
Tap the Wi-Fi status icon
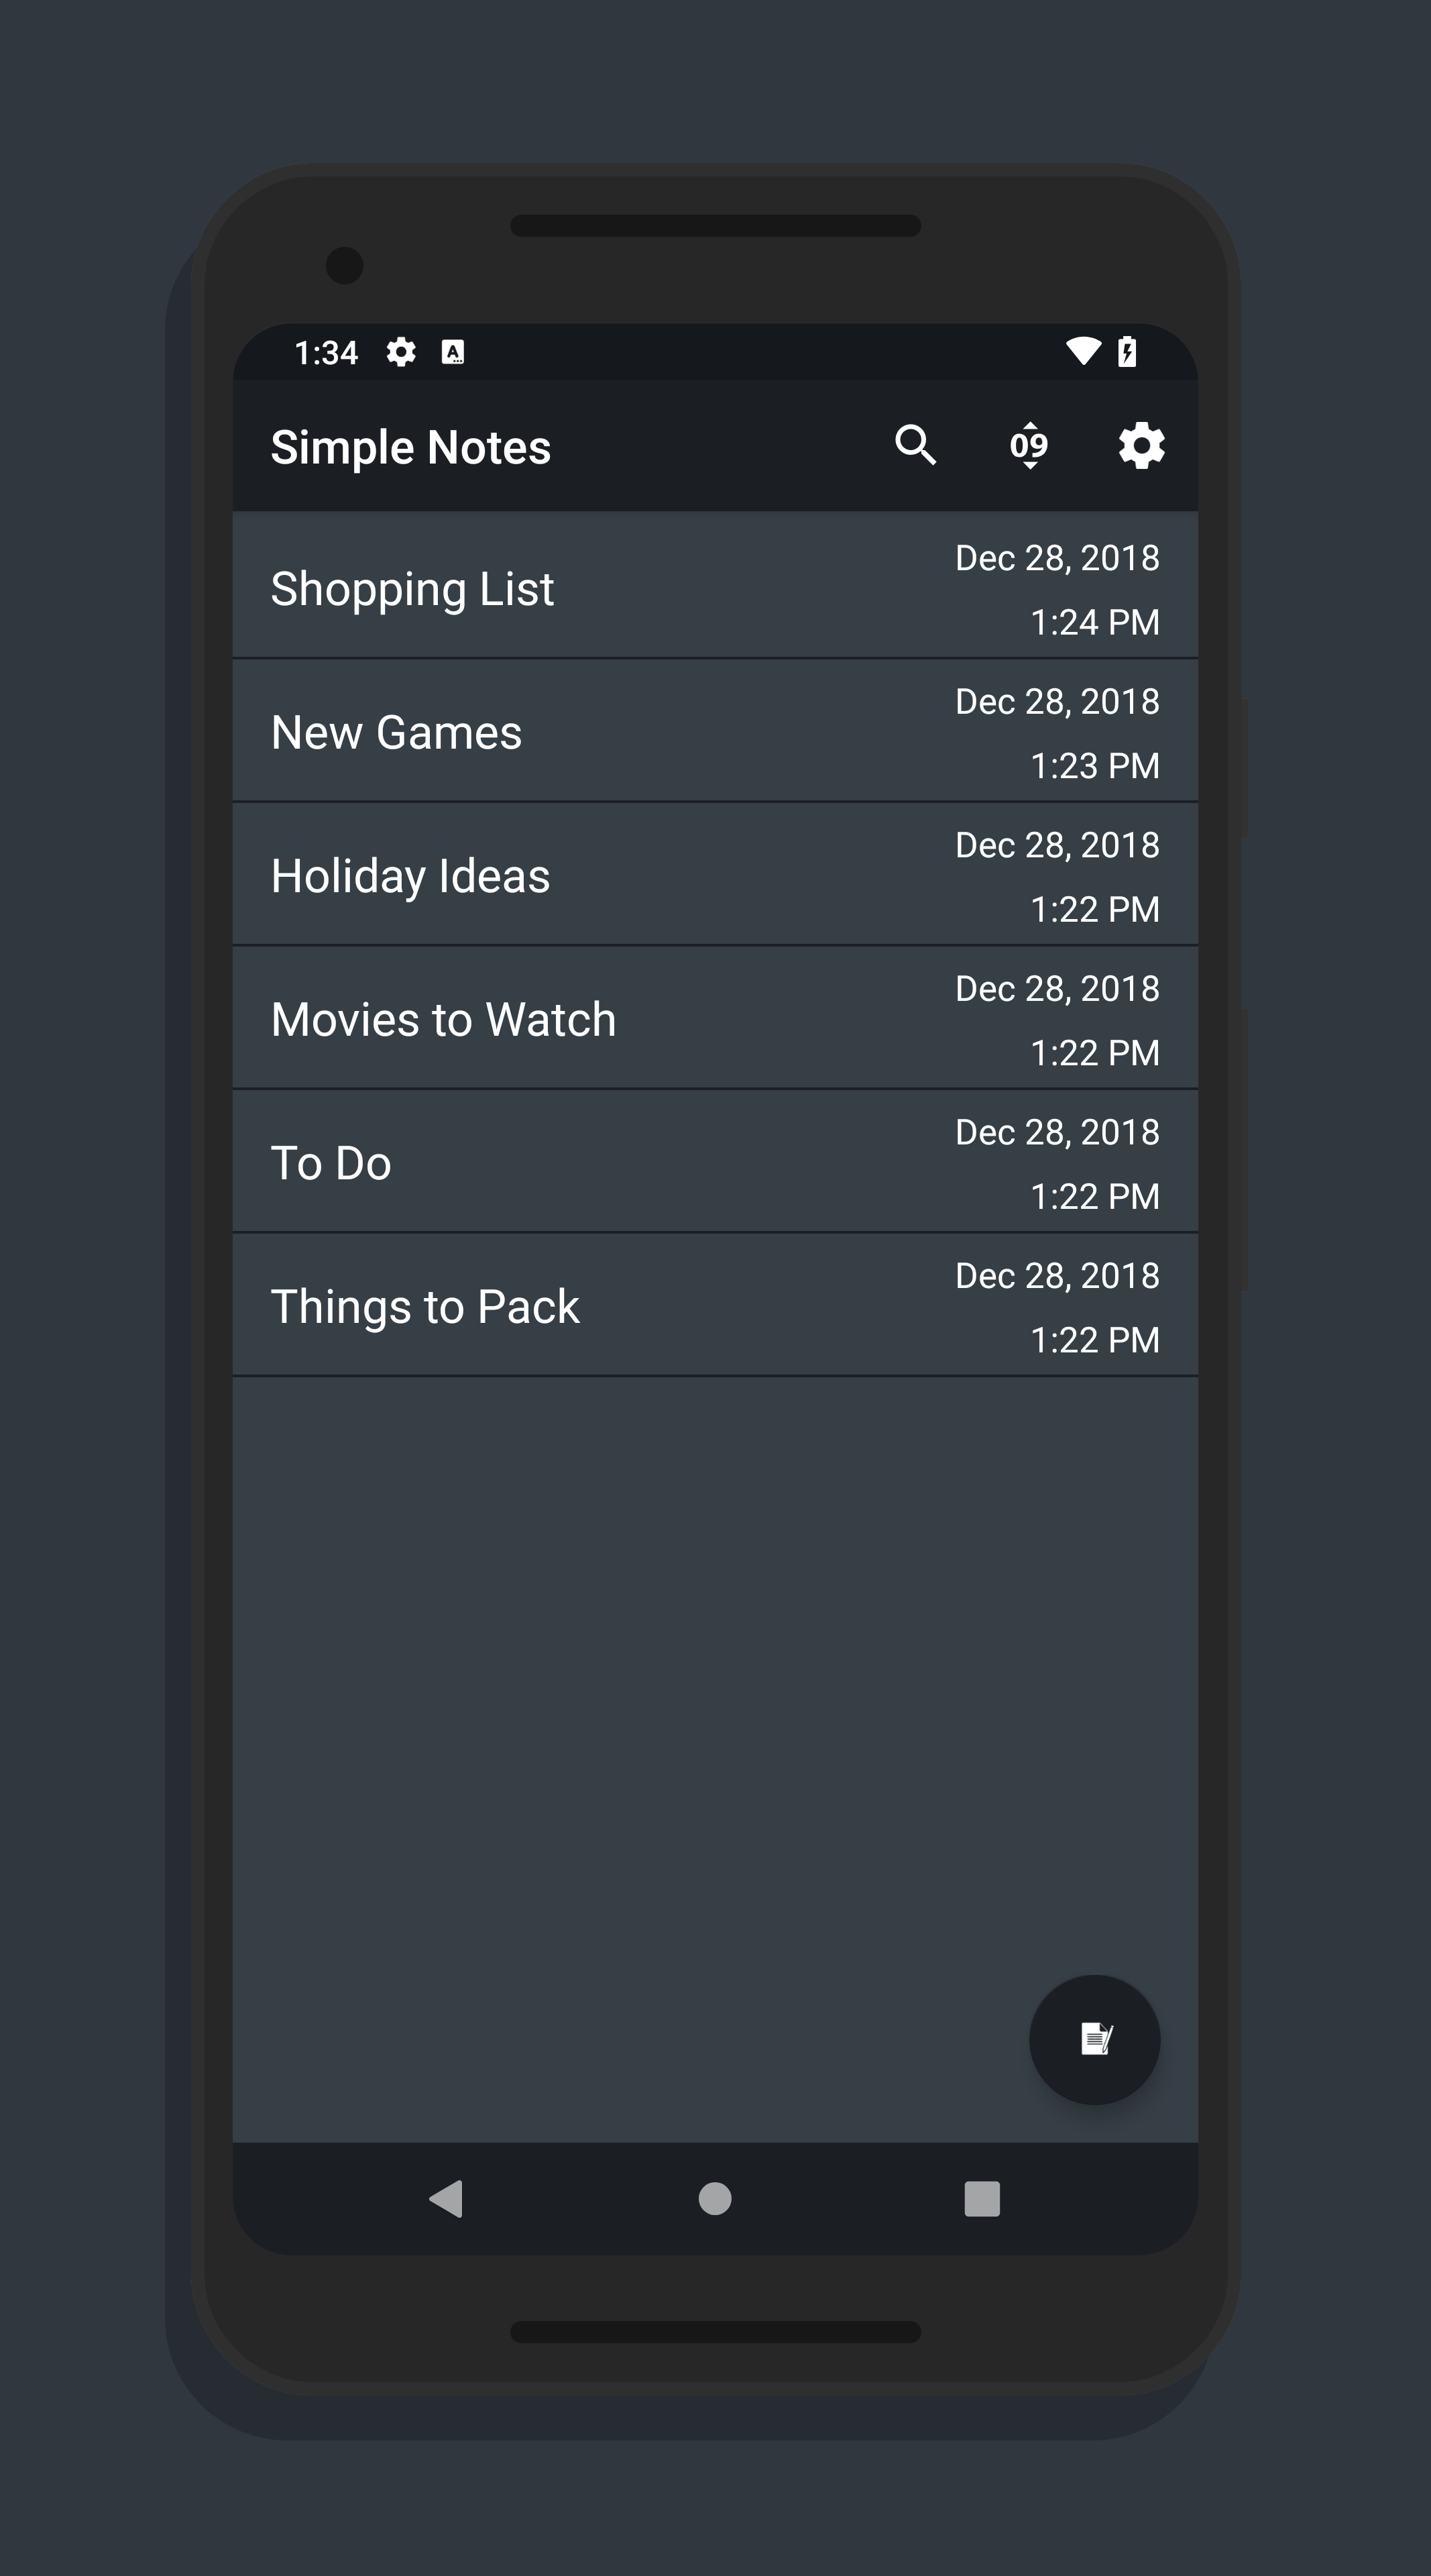[x=1082, y=351]
